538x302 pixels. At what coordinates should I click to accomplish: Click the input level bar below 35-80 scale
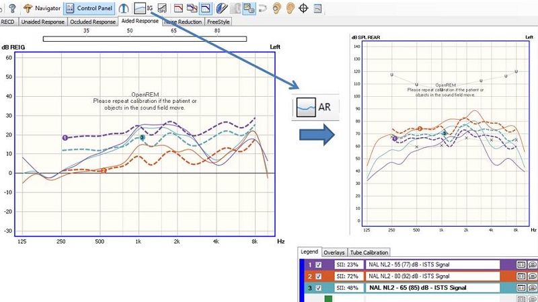(x=145, y=39)
